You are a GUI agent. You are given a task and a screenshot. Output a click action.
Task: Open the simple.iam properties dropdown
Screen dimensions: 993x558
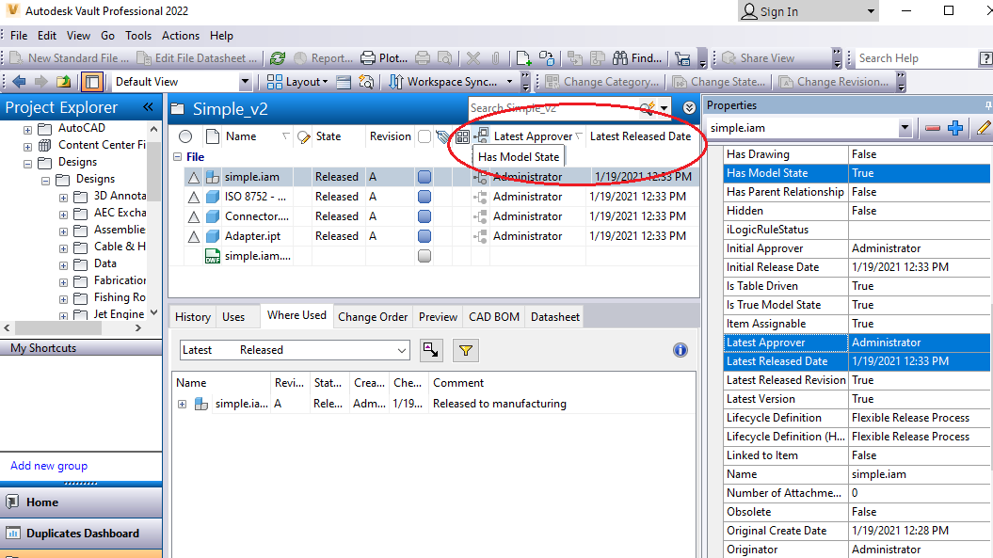905,128
